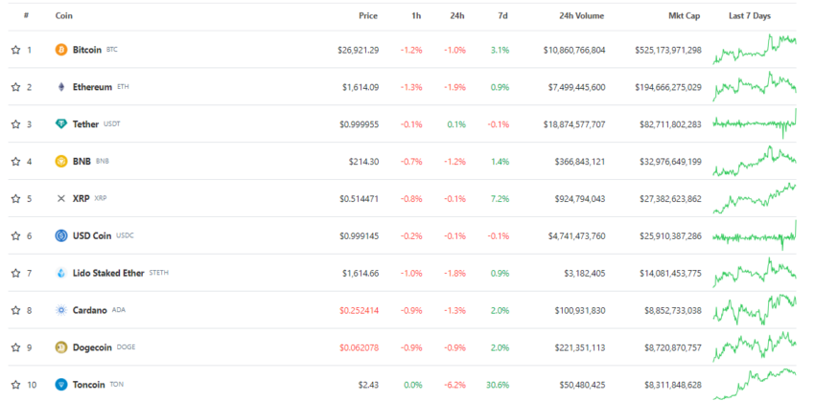Screen dimensions: 815x401
Task: Click Toncoin's -6.2% 24h change
Action: pyautogui.click(x=454, y=385)
